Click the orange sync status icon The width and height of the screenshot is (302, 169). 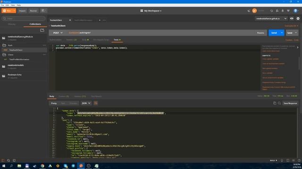(254, 11)
